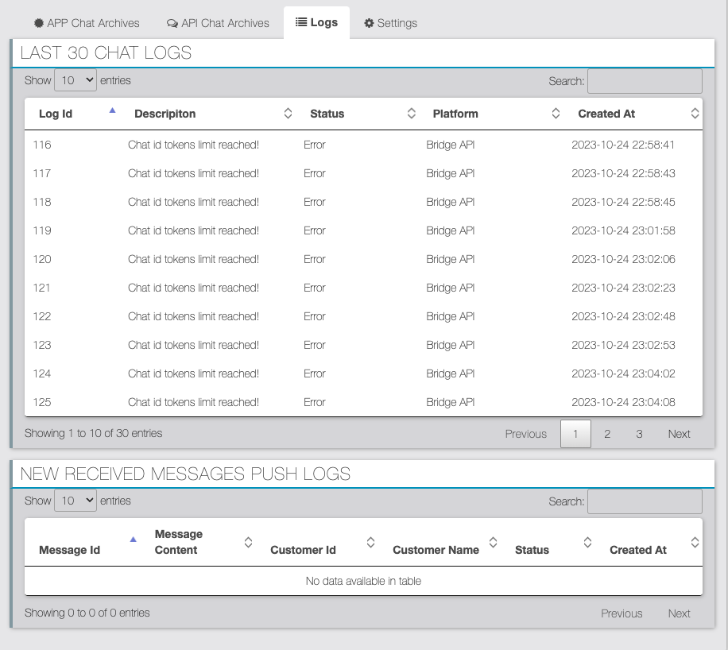Open the API Chat Archives tab
Image resolution: width=728 pixels, height=650 pixels.
(218, 23)
